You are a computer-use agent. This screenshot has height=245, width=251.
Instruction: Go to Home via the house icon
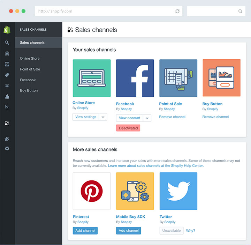7,53
